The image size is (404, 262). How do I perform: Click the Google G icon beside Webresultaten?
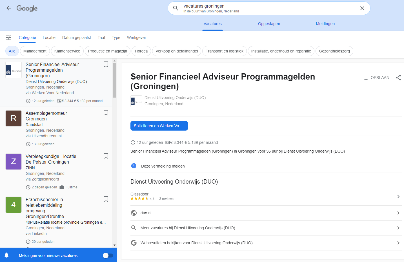(134, 243)
